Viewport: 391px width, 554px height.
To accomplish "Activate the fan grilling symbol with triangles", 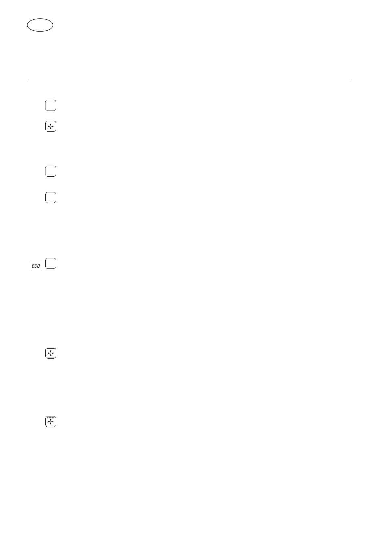I will coord(51,421).
